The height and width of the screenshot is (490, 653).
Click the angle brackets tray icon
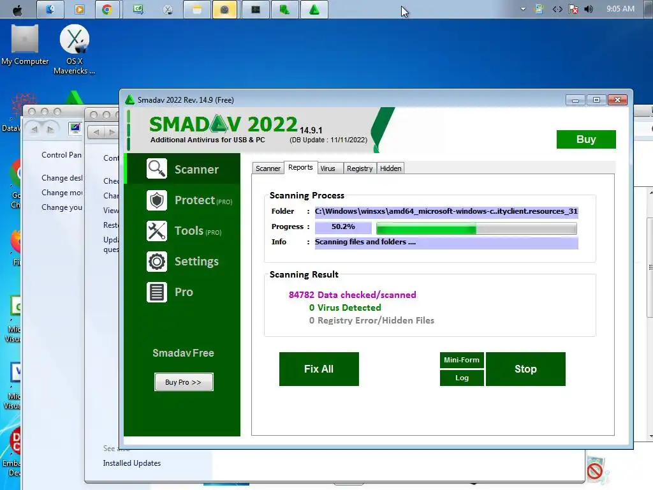click(557, 9)
